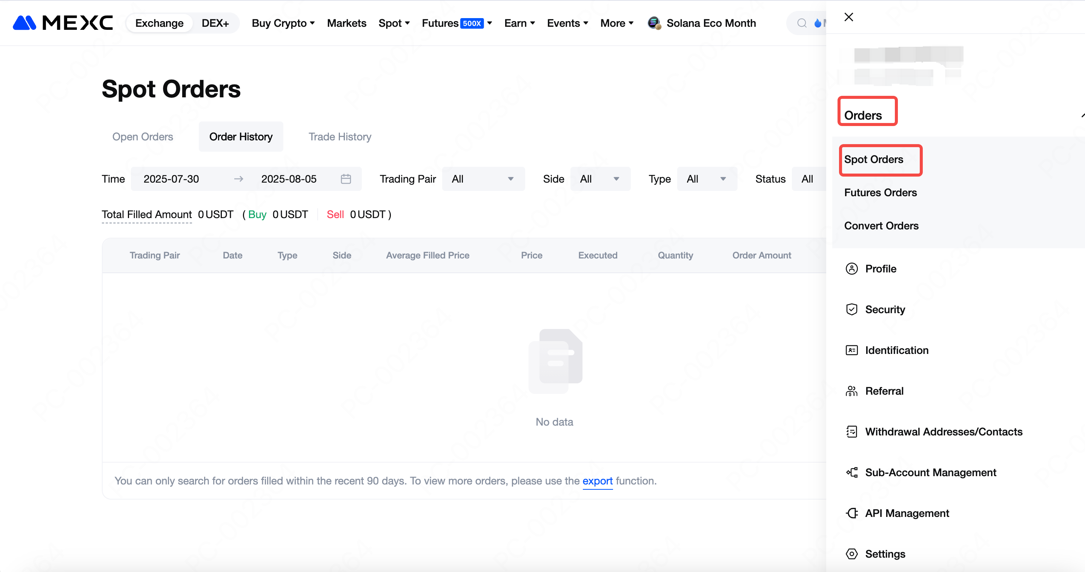Click the start date field 2025-07-30
The width and height of the screenshot is (1085, 572).
(x=171, y=179)
